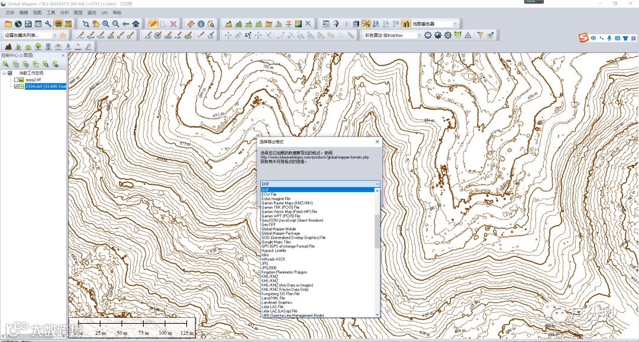Select the Feature Info tool icon

click(x=201, y=24)
